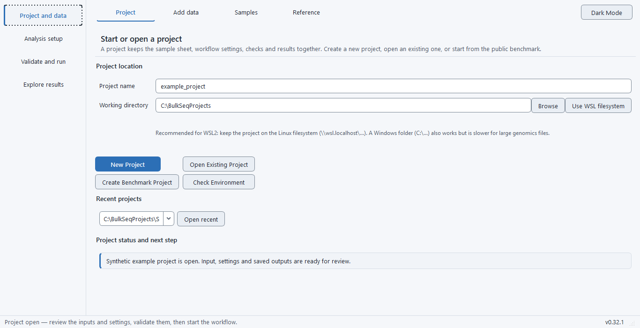Viewport: 640px width, 328px height.
Task: Open the Project and data section
Action: tap(43, 15)
